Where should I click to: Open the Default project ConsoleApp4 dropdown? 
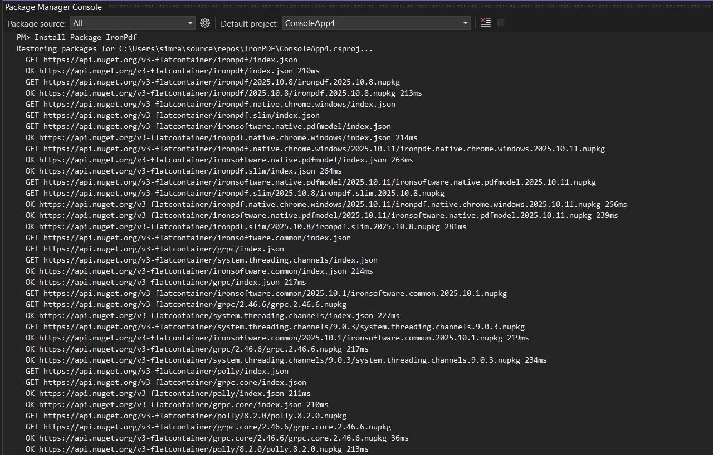click(x=373, y=23)
